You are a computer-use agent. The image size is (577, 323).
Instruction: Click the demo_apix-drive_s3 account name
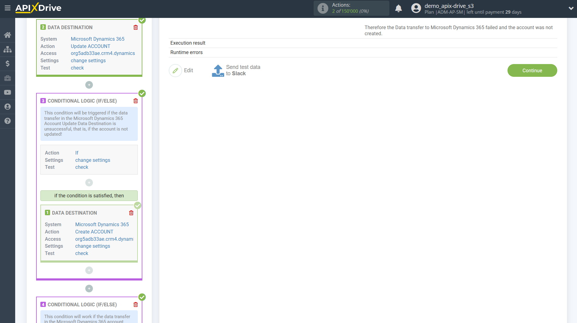[x=449, y=6]
